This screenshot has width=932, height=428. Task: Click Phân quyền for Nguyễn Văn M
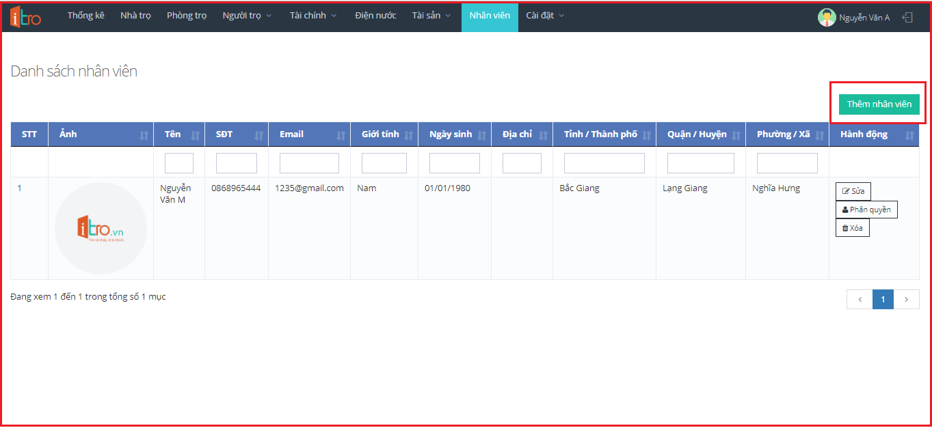tap(866, 210)
